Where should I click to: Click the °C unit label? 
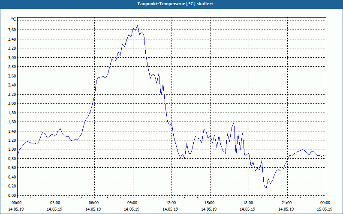[14, 19]
